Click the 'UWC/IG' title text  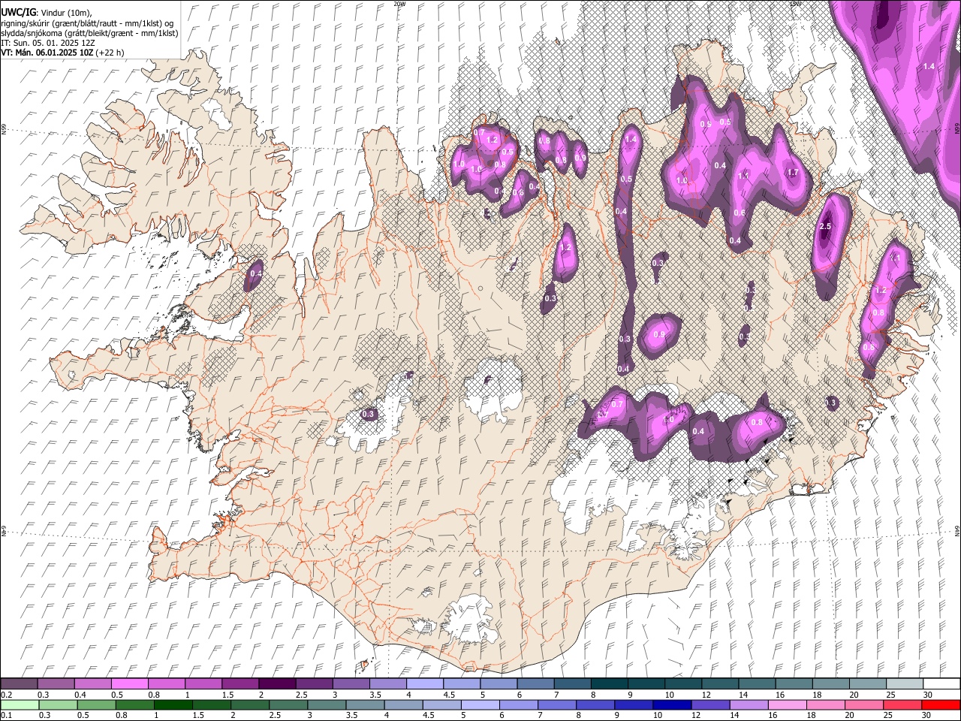pyautogui.click(x=18, y=12)
